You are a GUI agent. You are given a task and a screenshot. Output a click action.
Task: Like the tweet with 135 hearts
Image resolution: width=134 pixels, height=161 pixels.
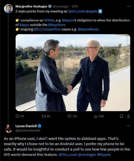pyautogui.click(x=70, y=116)
